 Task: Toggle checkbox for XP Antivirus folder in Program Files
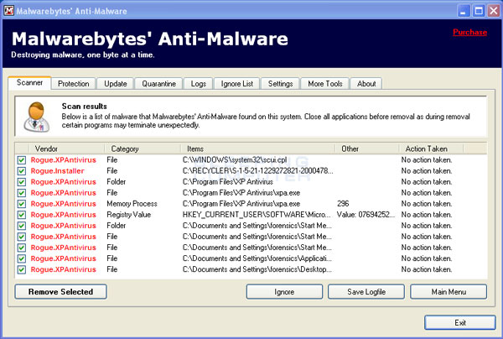point(22,182)
